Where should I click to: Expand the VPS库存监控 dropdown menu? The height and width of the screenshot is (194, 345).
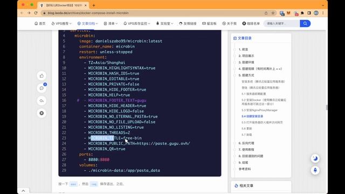pyautogui.click(x=136, y=24)
